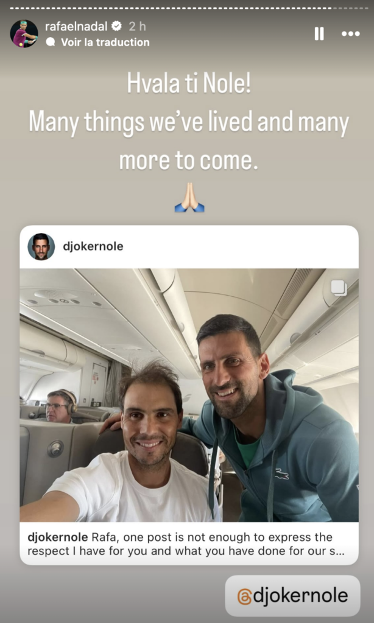The height and width of the screenshot is (623, 374).
Task: Tap bold djokernole name in caption
Action: (58, 537)
